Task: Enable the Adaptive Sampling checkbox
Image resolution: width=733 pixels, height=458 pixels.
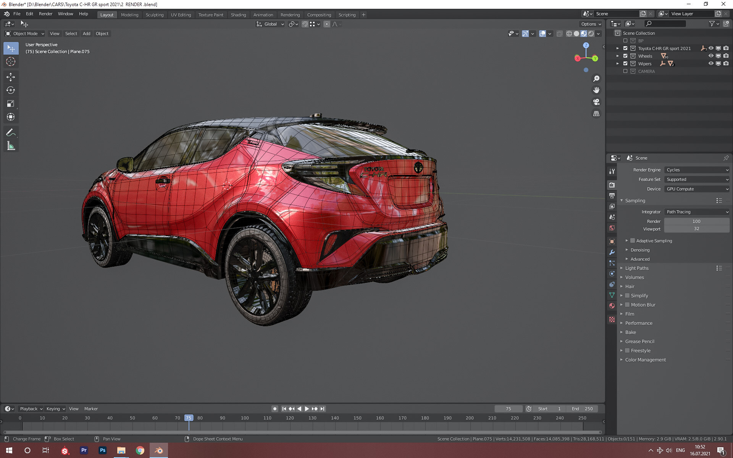Action: click(633, 241)
